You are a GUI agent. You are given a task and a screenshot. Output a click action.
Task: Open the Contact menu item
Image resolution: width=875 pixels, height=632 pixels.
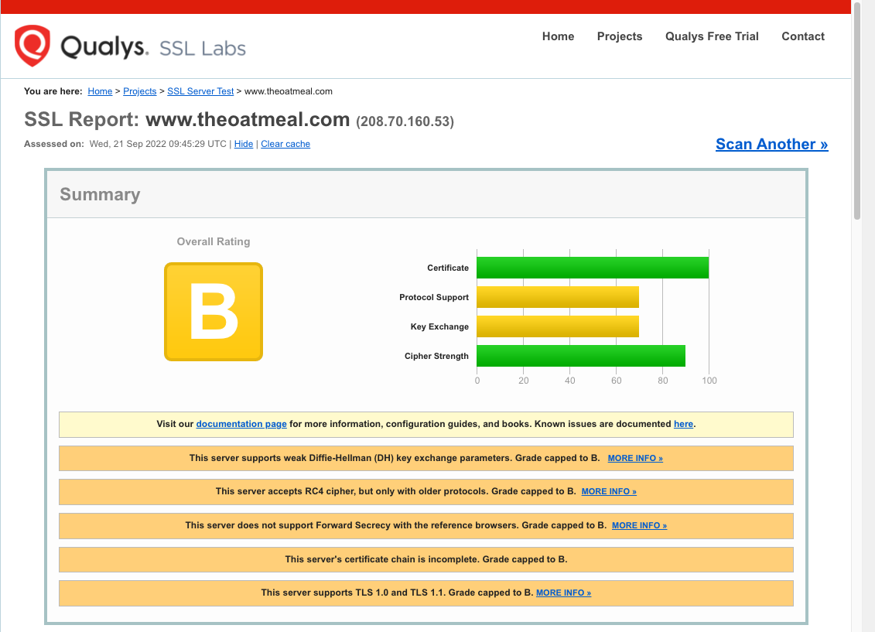point(802,36)
